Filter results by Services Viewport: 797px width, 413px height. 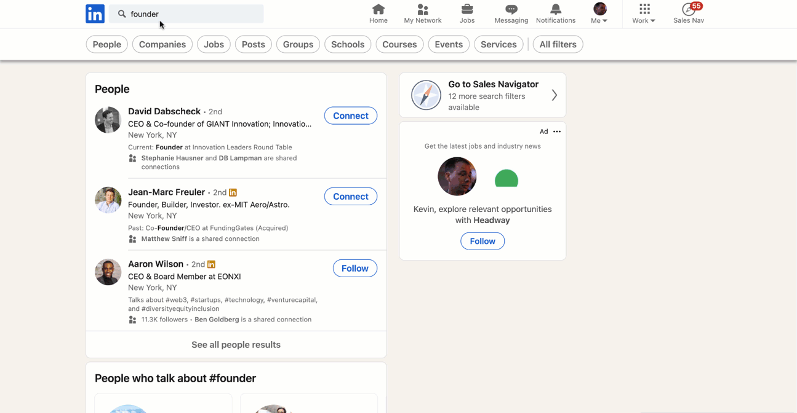point(499,44)
